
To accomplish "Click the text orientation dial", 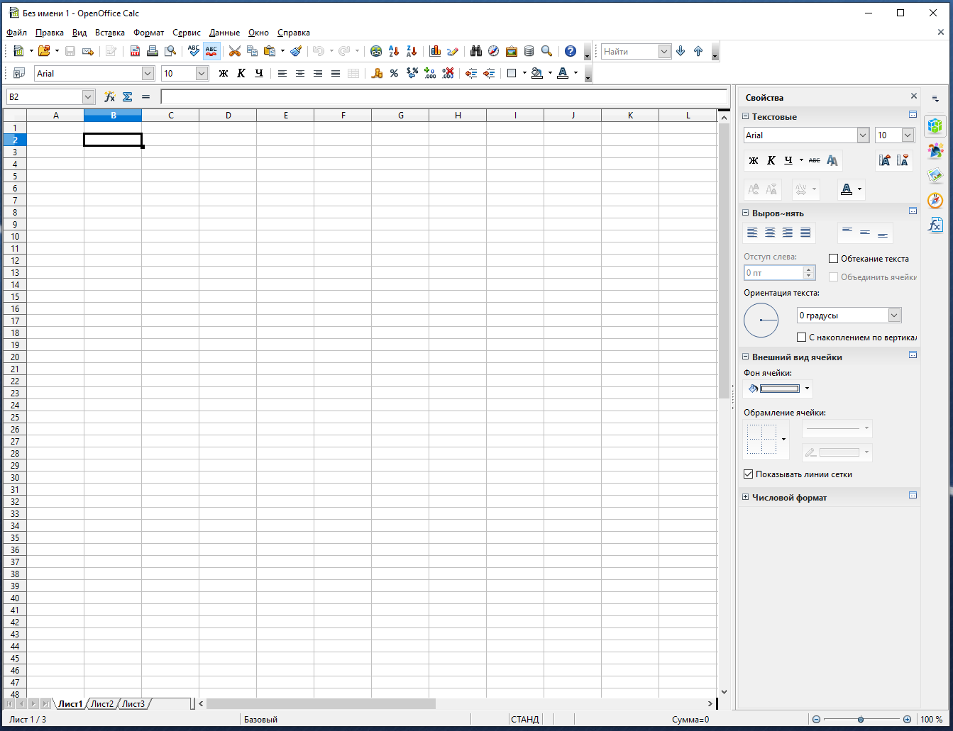I will pyautogui.click(x=761, y=320).
